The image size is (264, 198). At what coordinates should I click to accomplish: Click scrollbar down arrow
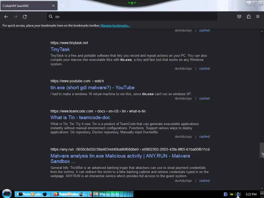[262, 188]
